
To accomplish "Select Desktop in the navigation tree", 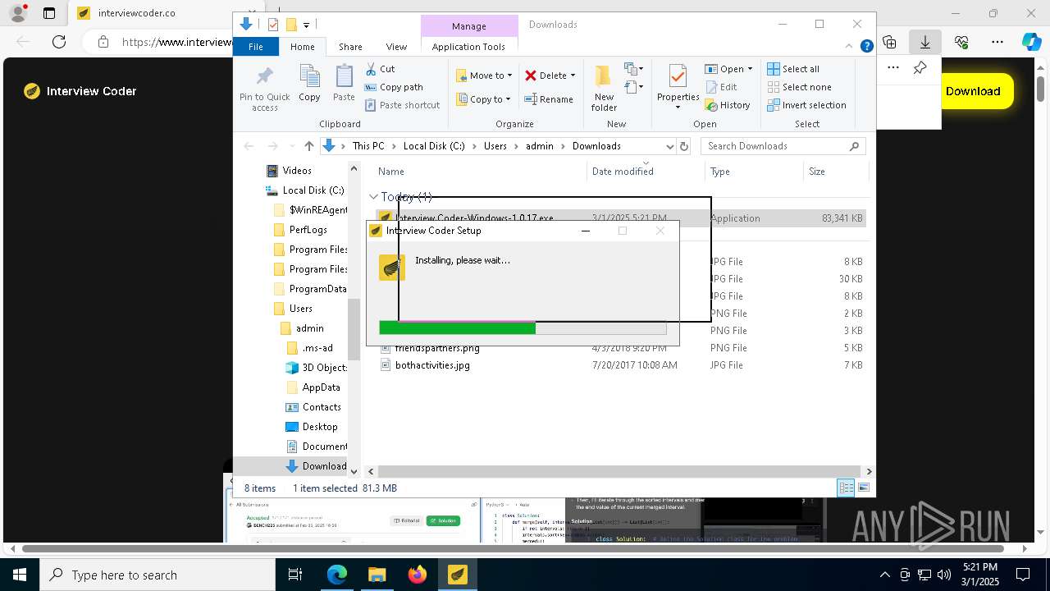I will (x=312, y=427).
